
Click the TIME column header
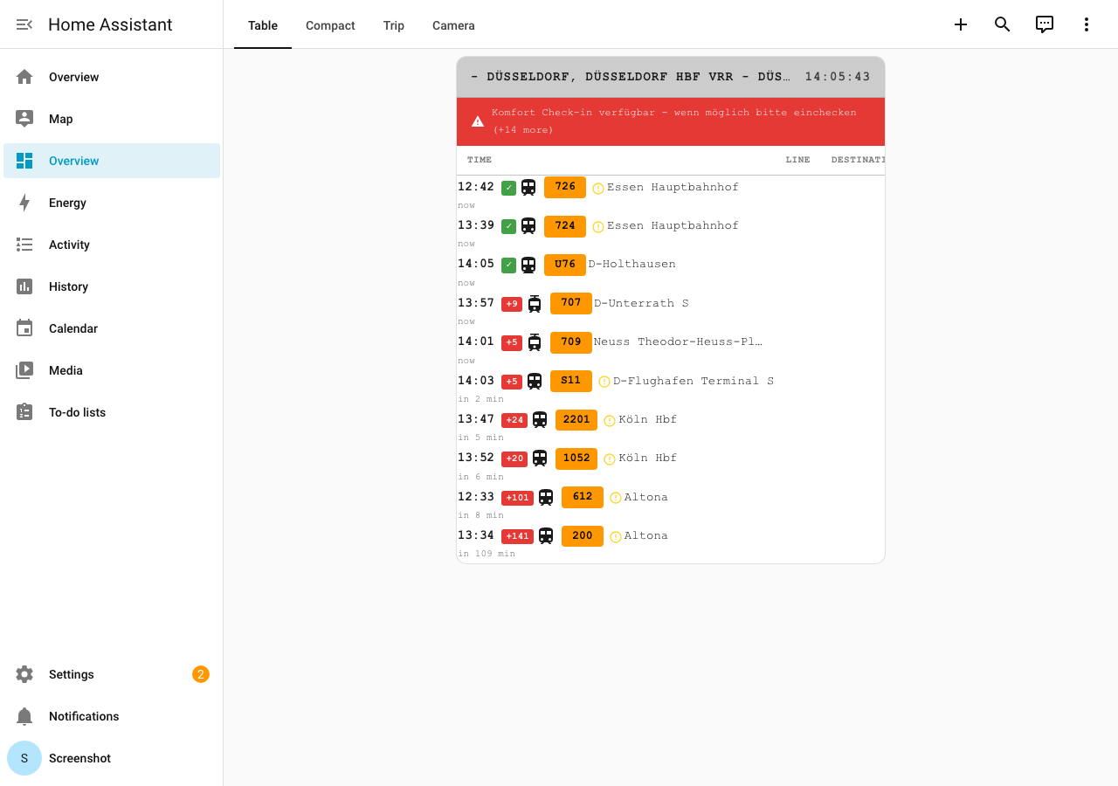coord(480,160)
